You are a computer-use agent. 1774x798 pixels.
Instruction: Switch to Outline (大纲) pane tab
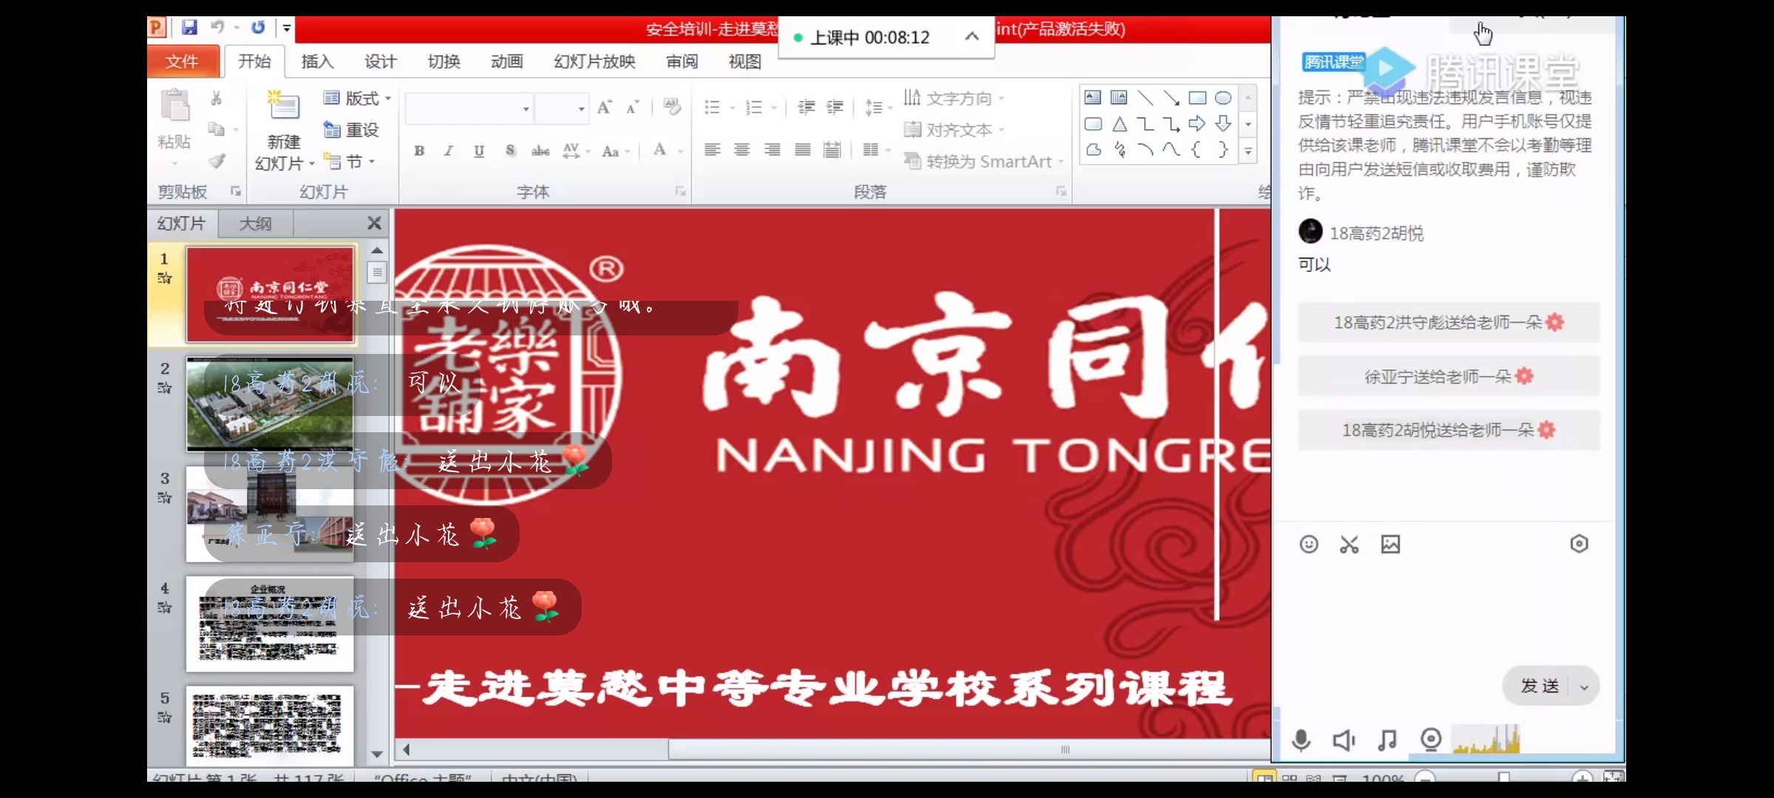coord(255,223)
